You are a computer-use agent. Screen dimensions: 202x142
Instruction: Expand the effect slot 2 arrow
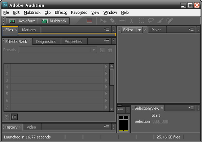coord(106,74)
